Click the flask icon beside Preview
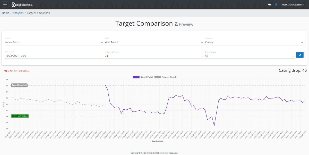 [x=176, y=24]
